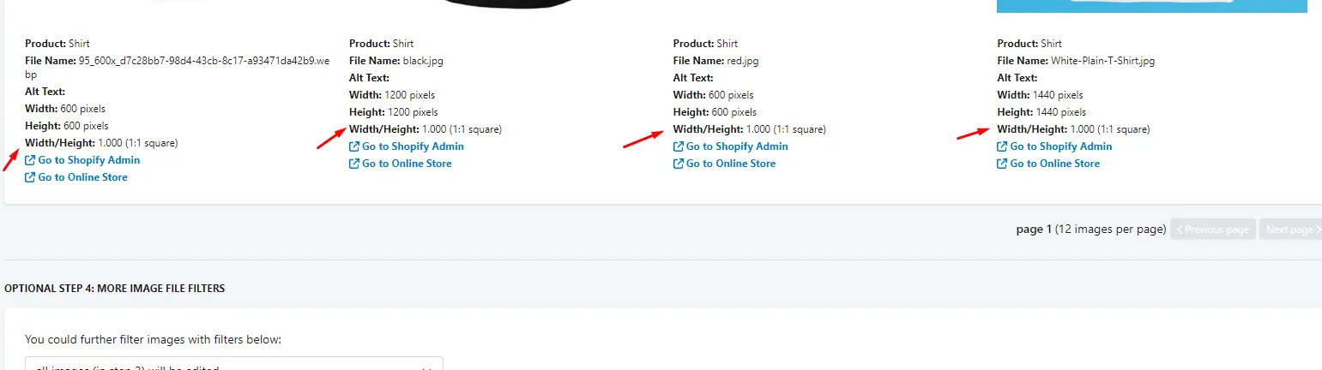Open Go to Shopify Admin for webp image
1322x370 pixels.
click(x=88, y=160)
